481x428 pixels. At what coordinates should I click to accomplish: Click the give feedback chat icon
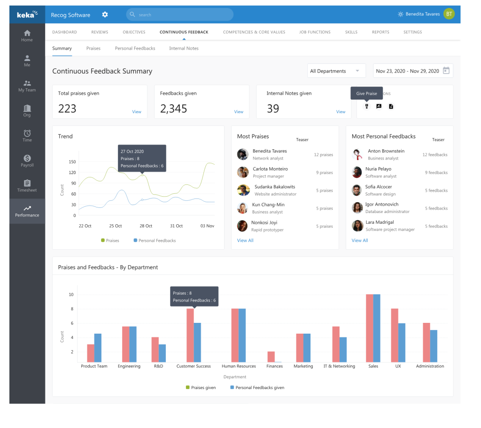point(379,107)
